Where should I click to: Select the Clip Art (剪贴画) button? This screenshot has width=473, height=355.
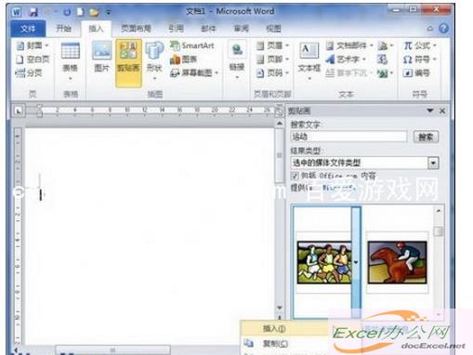[x=128, y=62]
